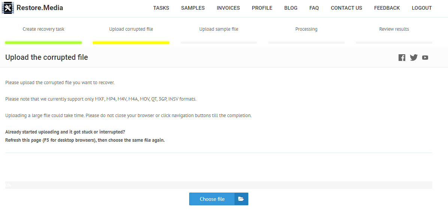Click the open-folder icon beside Choose file
Screen dimensions: 448x224
click(241, 199)
